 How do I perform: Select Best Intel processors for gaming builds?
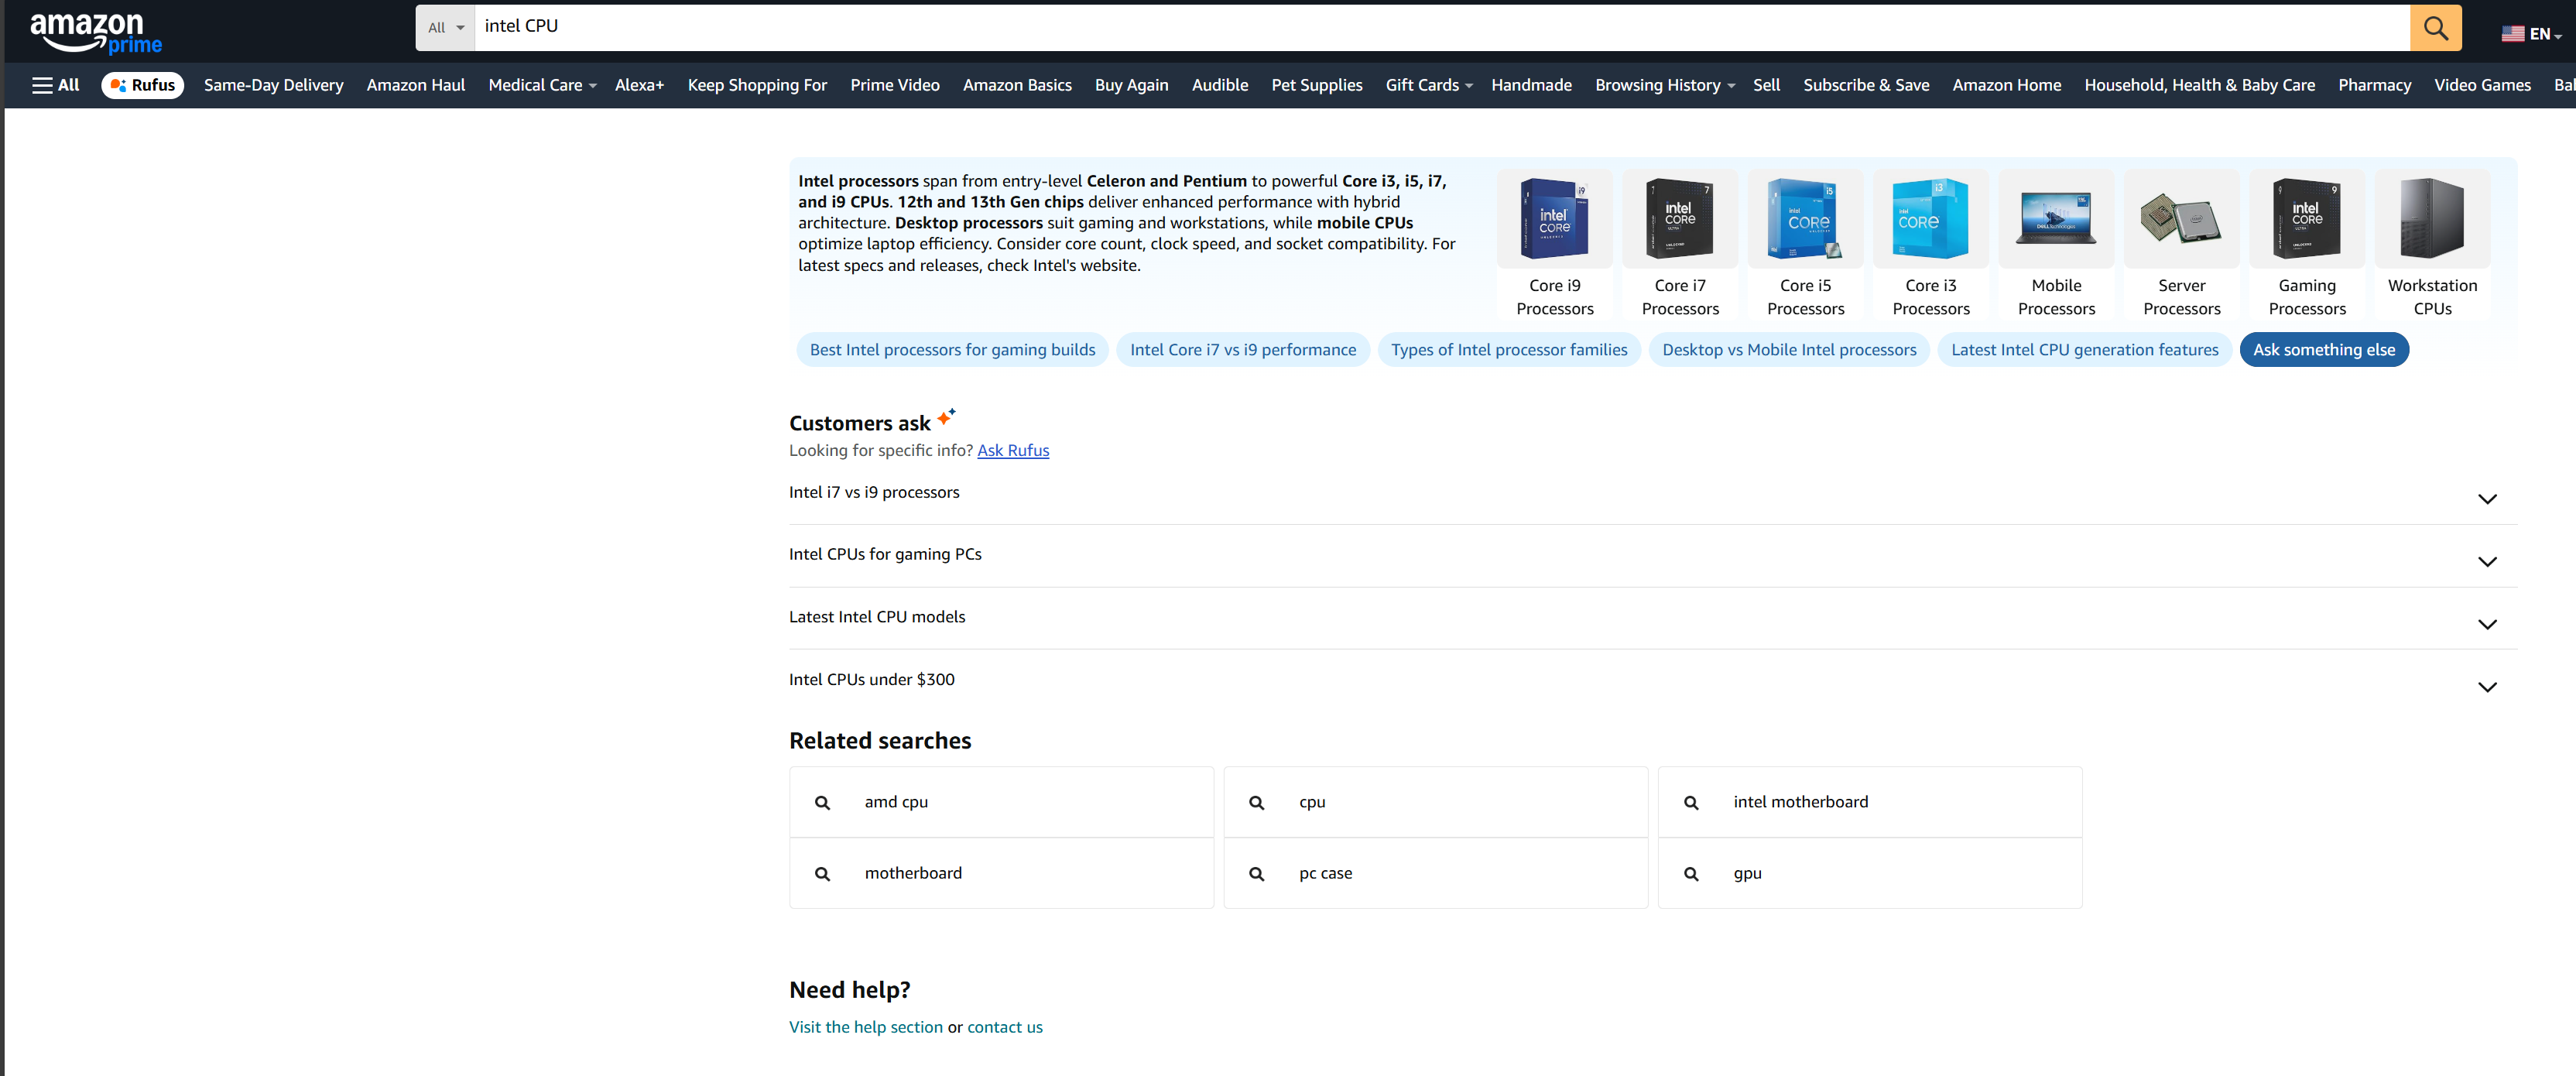952,350
